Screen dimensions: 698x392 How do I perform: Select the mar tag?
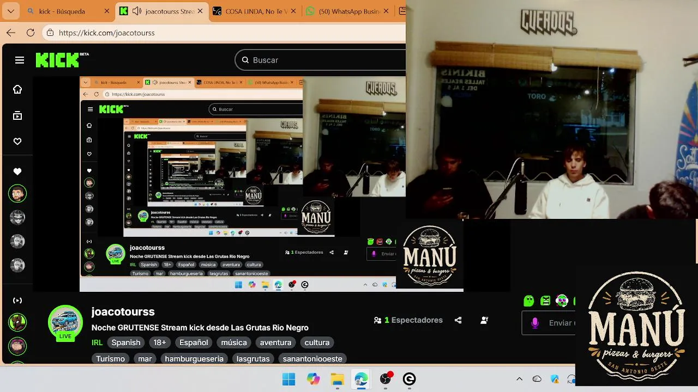point(145,359)
